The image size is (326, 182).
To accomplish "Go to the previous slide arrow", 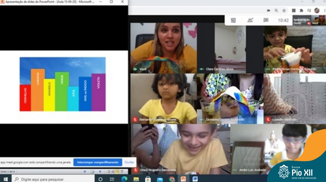I will pyautogui.click(x=85, y=172).
